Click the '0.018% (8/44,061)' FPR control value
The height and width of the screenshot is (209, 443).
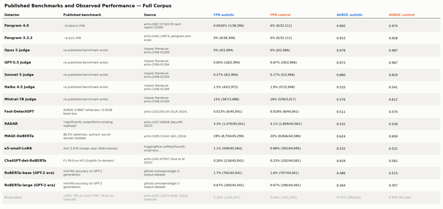[x=284, y=111]
